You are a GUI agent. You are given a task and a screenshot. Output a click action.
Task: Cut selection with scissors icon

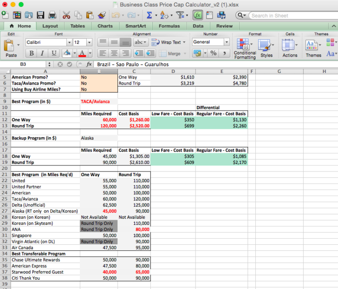66,15
